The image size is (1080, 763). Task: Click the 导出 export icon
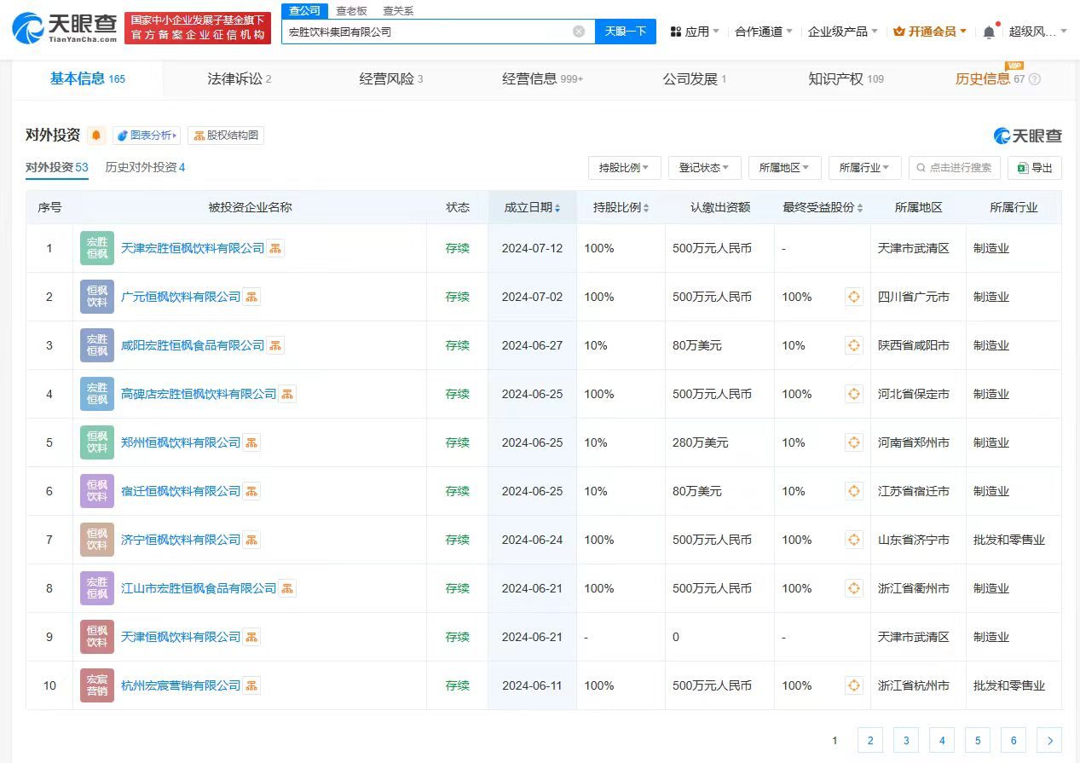click(x=1025, y=168)
